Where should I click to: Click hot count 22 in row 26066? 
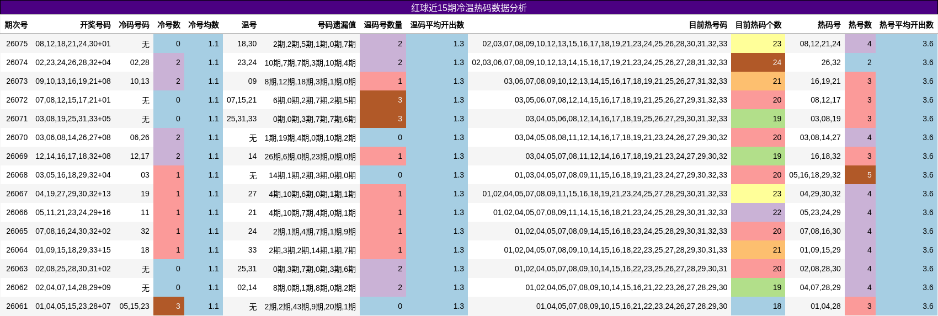(x=758, y=212)
